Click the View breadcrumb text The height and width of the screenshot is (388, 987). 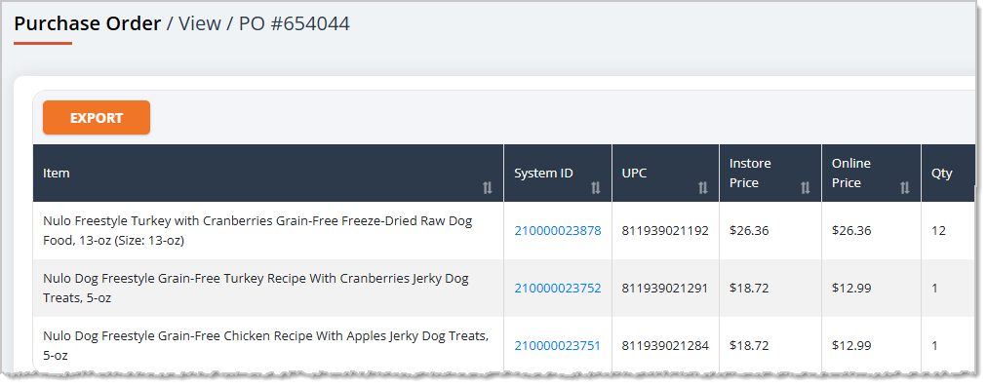[200, 24]
